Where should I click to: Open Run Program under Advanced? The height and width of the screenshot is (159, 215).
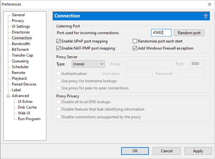pyautogui.click(x=29, y=119)
